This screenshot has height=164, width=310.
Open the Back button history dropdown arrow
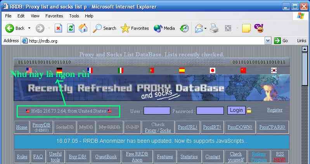(x=29, y=28)
